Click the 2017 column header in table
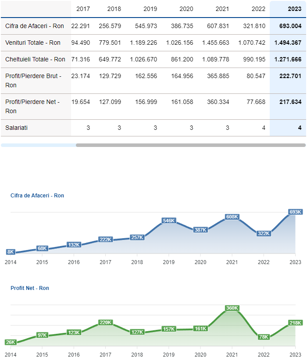The image size is (307, 361). [x=83, y=9]
